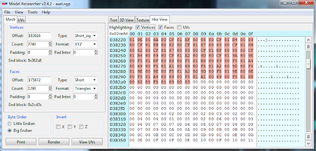Image resolution: width=316 pixels, height=151 pixels.
Task: Click hex row address 038220
Action: pos(118,40)
